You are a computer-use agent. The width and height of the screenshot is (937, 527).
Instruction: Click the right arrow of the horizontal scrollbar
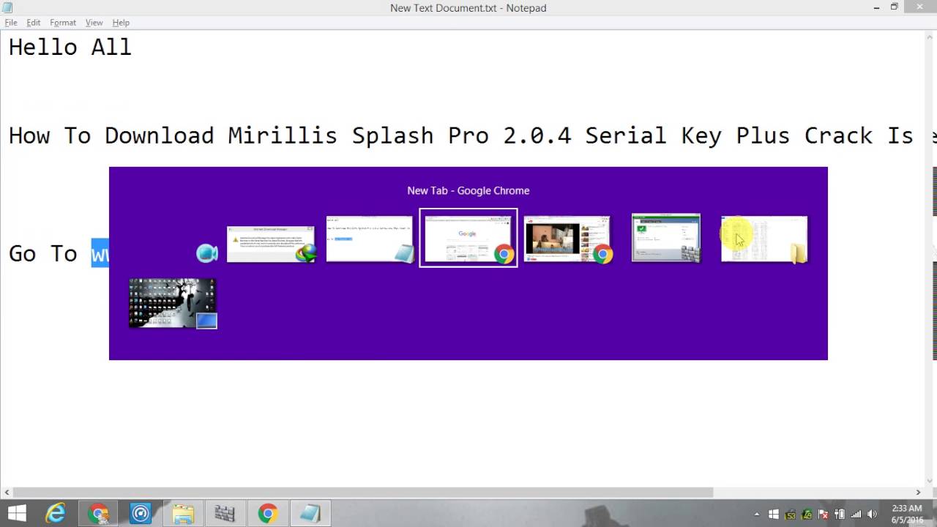click(918, 493)
